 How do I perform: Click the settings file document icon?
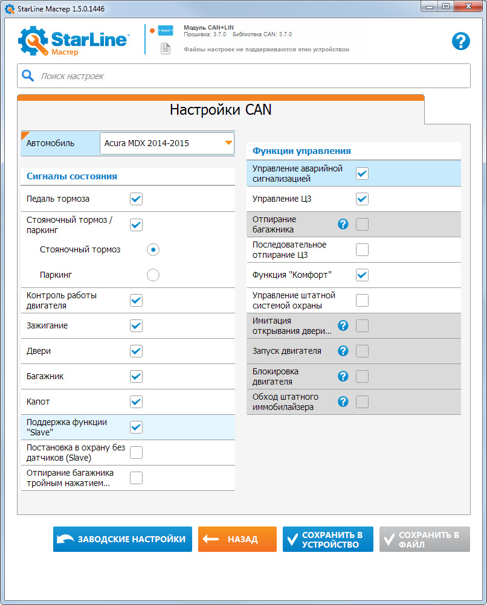coord(166,49)
